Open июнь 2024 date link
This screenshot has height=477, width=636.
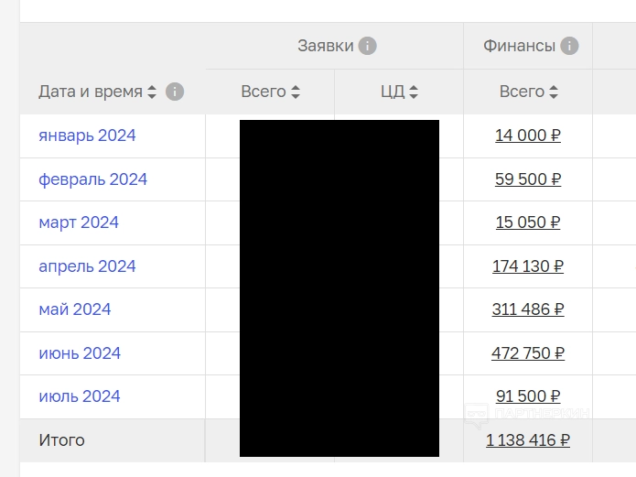(x=80, y=353)
